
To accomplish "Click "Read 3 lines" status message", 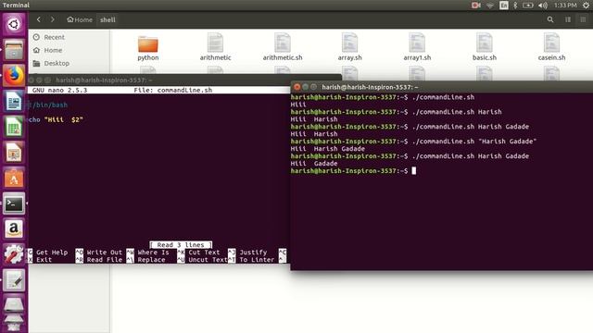I will [181, 244].
